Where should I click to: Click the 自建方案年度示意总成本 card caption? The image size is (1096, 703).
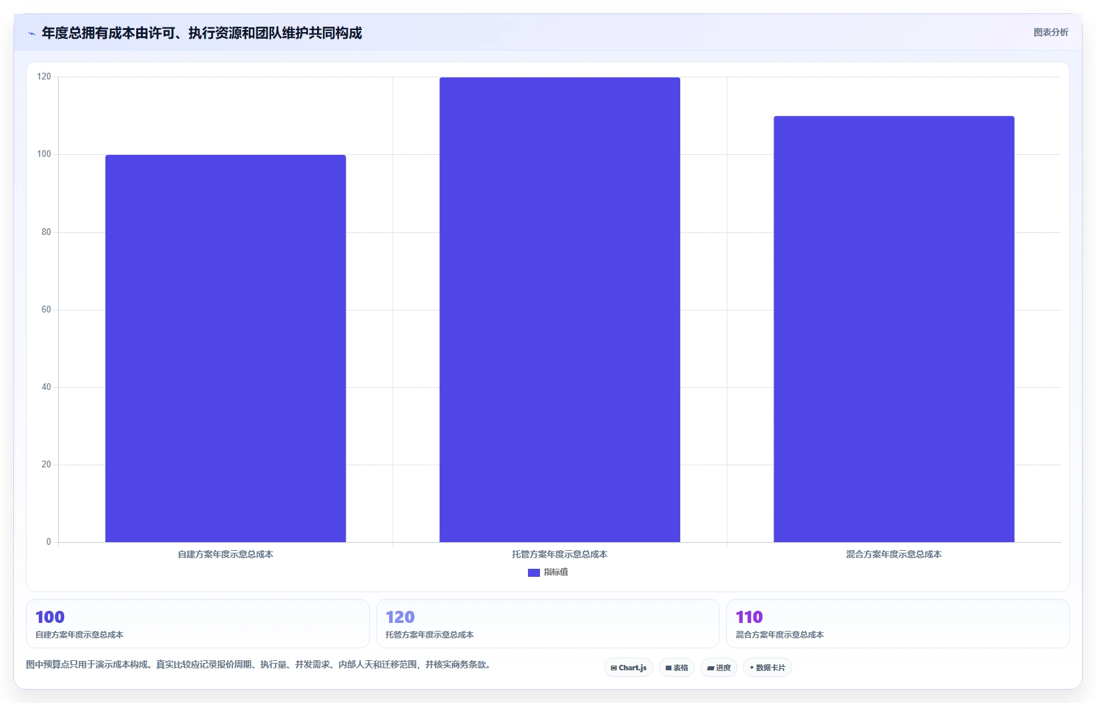pos(79,635)
